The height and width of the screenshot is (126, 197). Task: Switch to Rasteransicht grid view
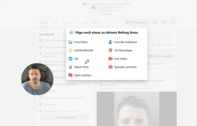156,64
